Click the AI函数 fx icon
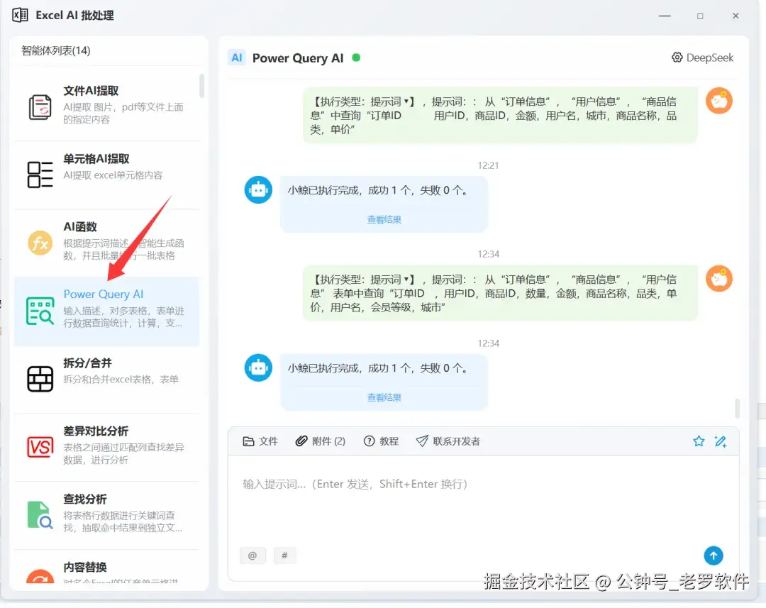The height and width of the screenshot is (608, 766). coord(40,243)
